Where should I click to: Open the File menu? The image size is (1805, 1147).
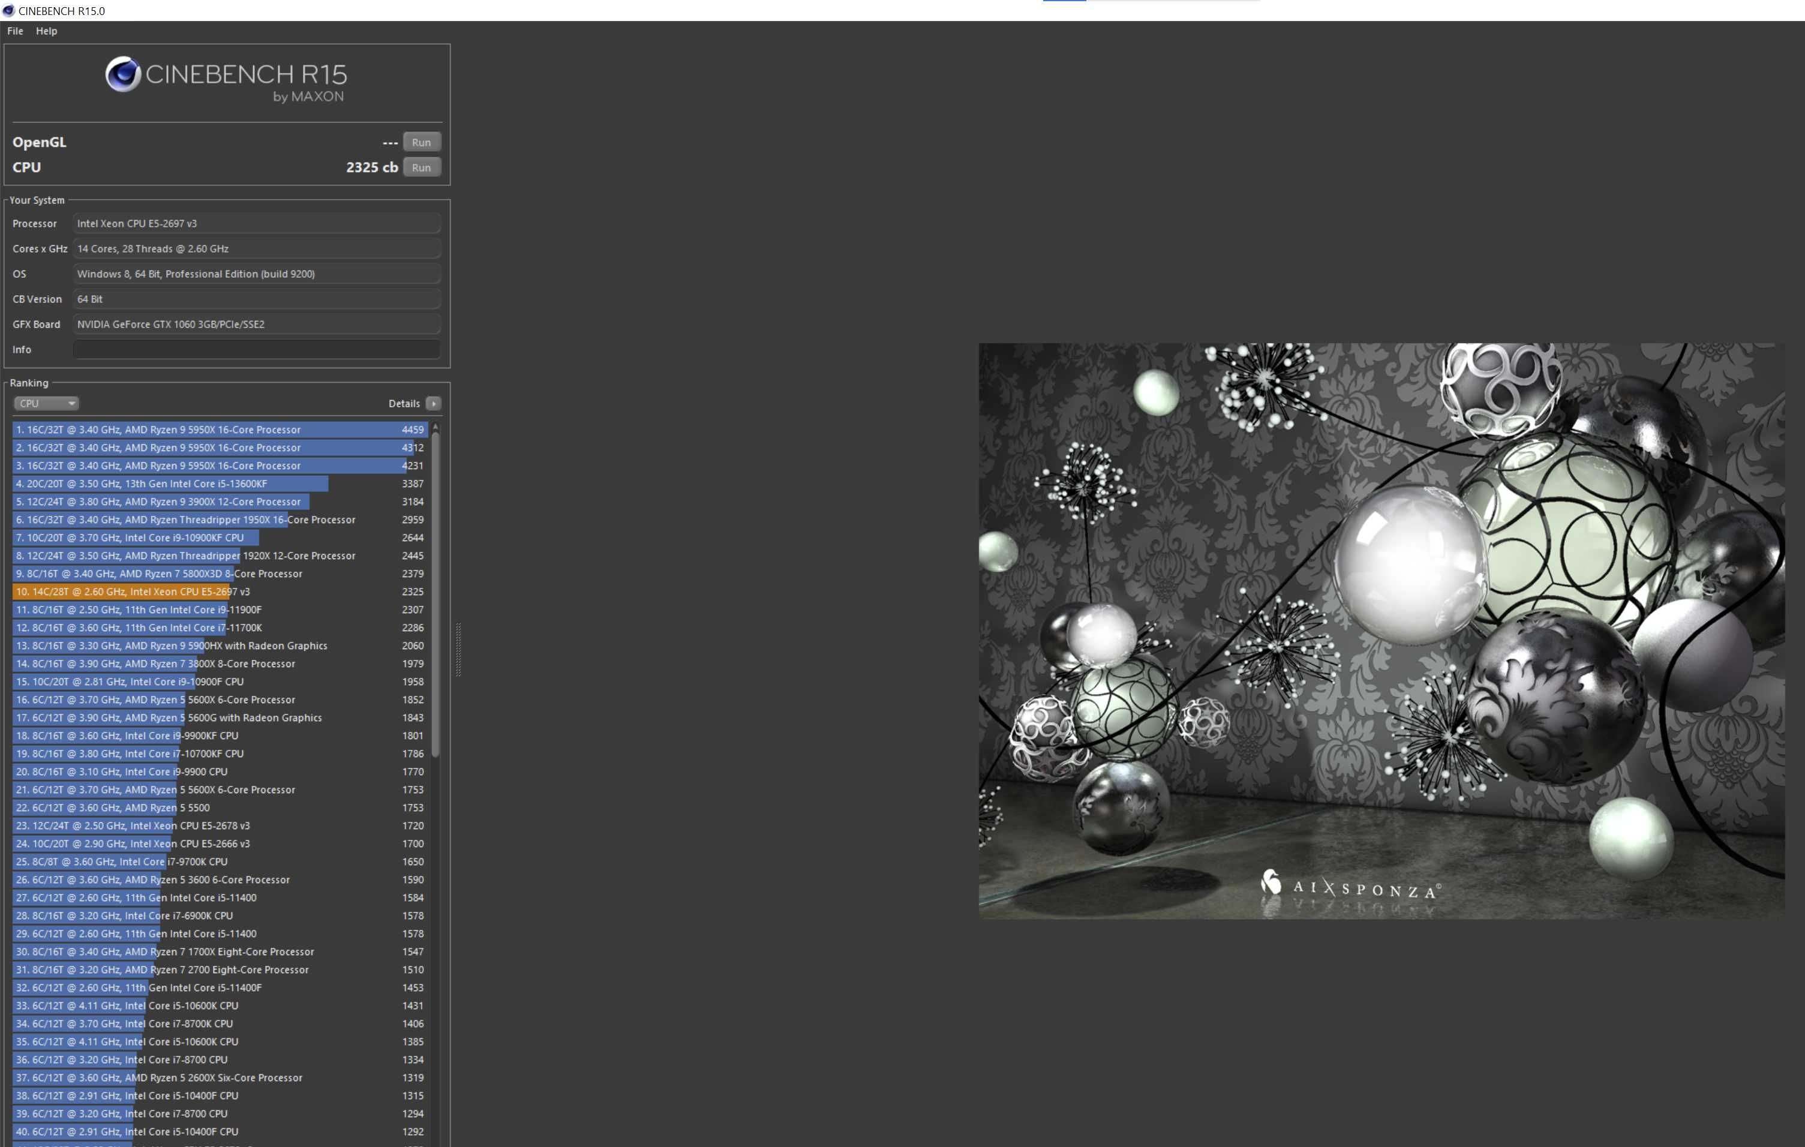pyautogui.click(x=15, y=31)
